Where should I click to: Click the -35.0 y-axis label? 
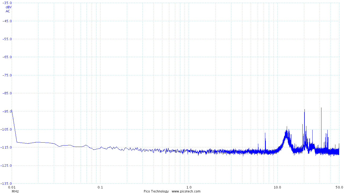[x=8, y=3]
